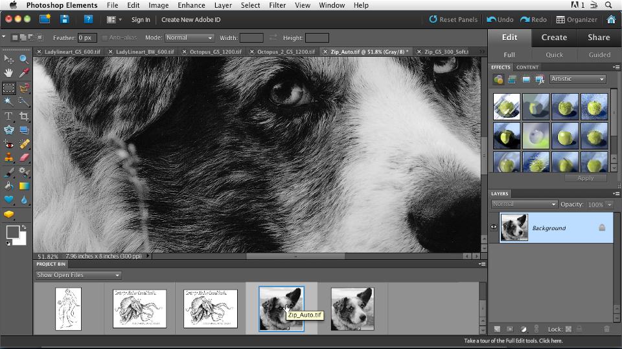The image size is (622, 349).
Task: Open Layers blend mode Normal dropdown
Action: pyautogui.click(x=524, y=204)
